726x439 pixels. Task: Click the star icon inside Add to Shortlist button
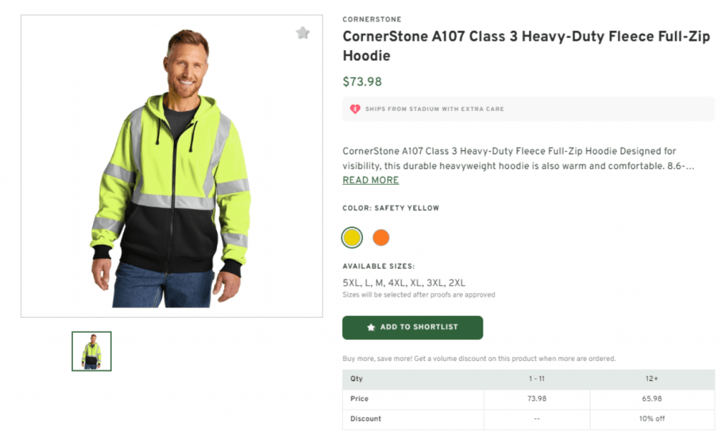(371, 327)
